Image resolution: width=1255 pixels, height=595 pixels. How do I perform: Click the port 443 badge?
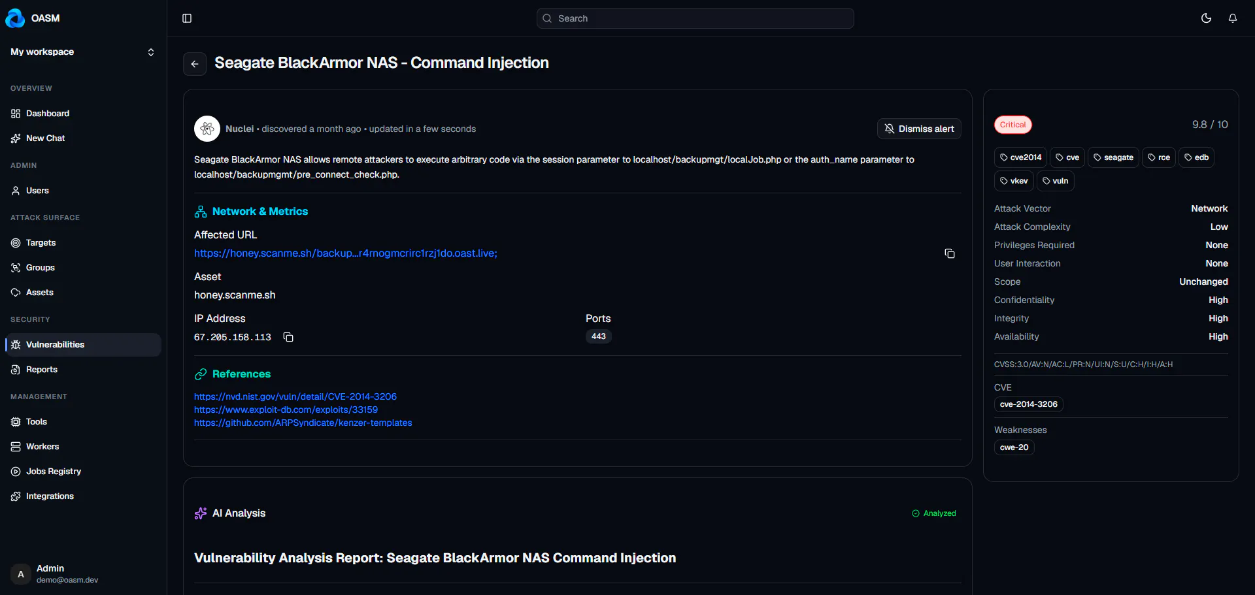(x=599, y=336)
